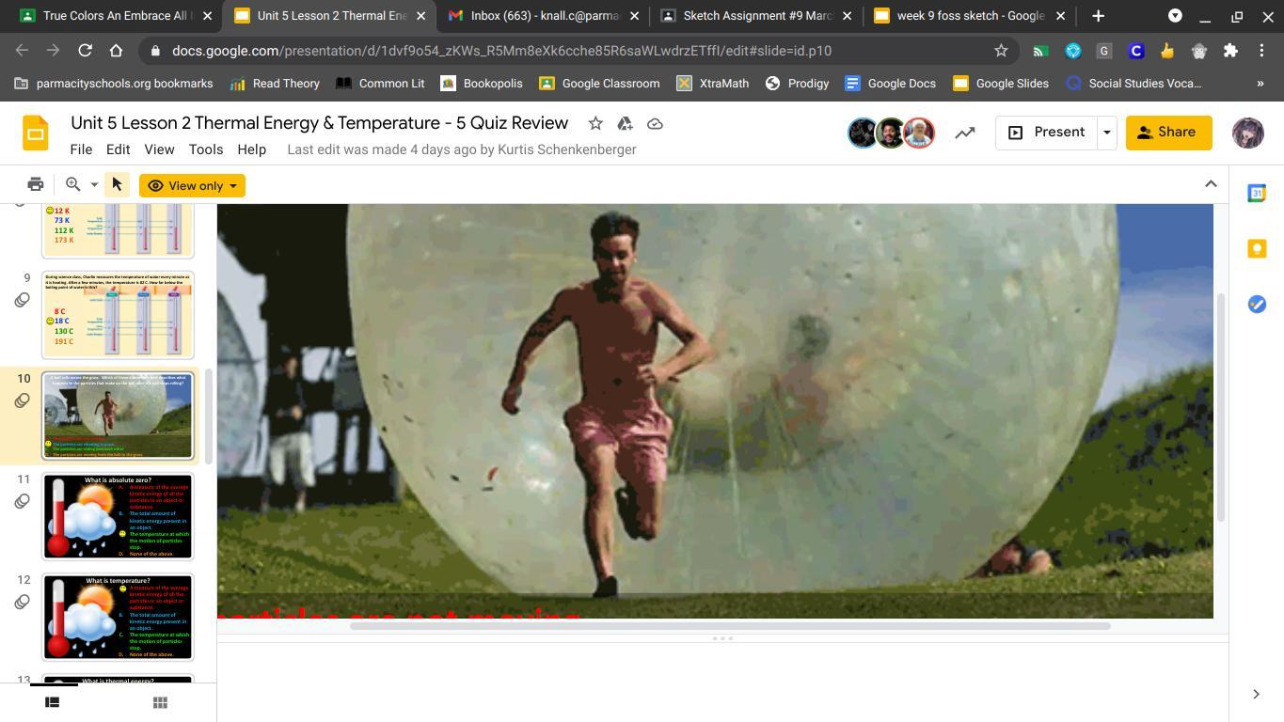Bookmark this page with the star
This screenshot has height=722, width=1284.
tap(1001, 51)
